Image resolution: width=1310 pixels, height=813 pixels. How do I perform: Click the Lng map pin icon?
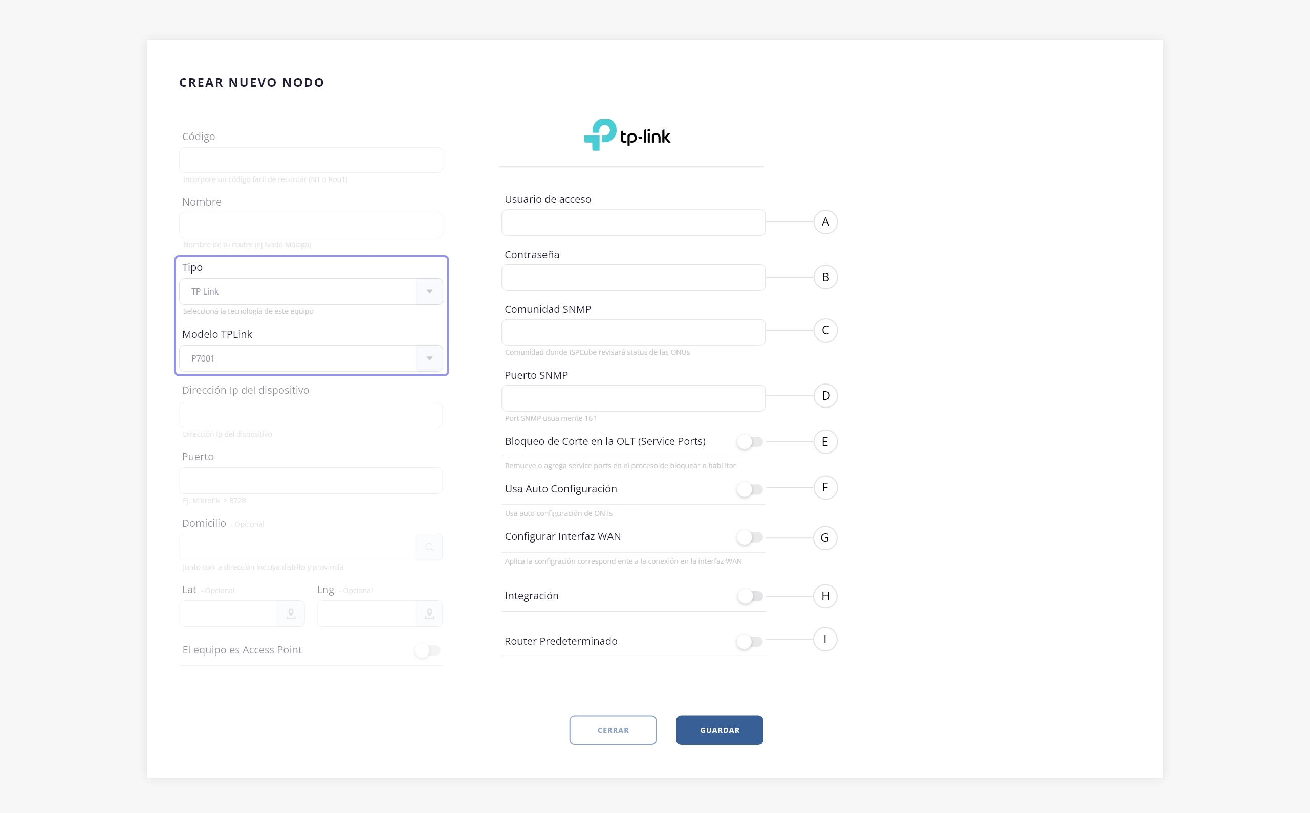(x=429, y=614)
